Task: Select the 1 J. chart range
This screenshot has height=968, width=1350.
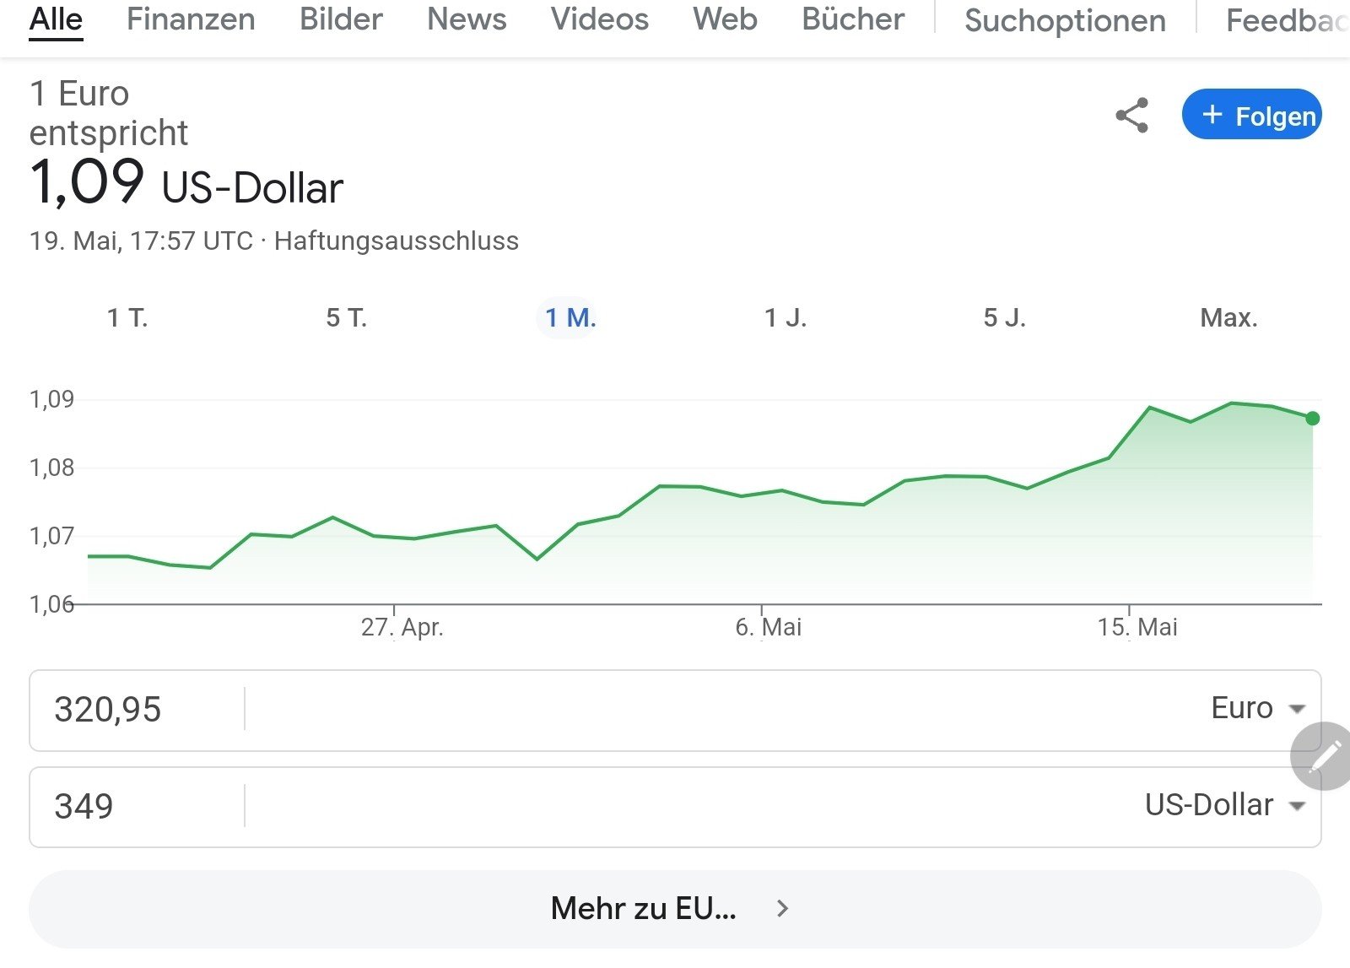Action: 786,318
